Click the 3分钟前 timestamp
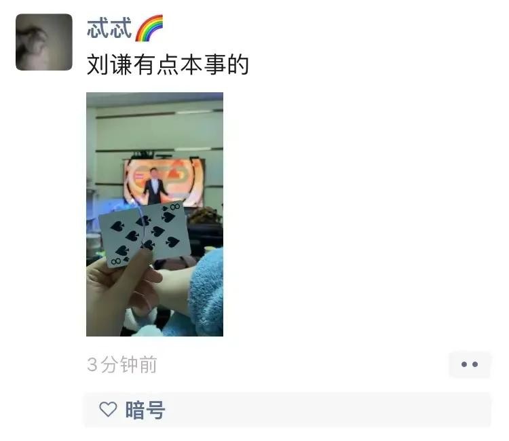The height and width of the screenshot is (441, 509). 122,364
